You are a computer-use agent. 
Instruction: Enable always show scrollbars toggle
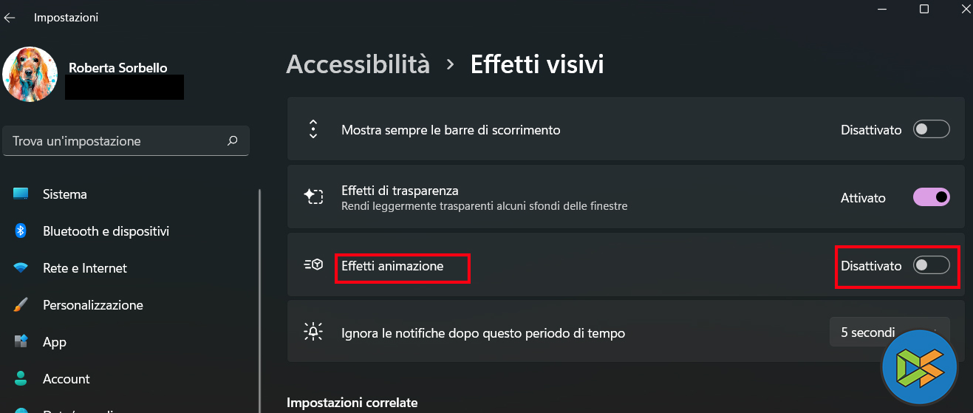tap(931, 130)
